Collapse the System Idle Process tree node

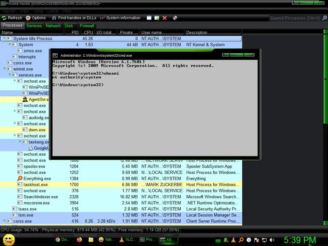pyautogui.click(x=4, y=38)
